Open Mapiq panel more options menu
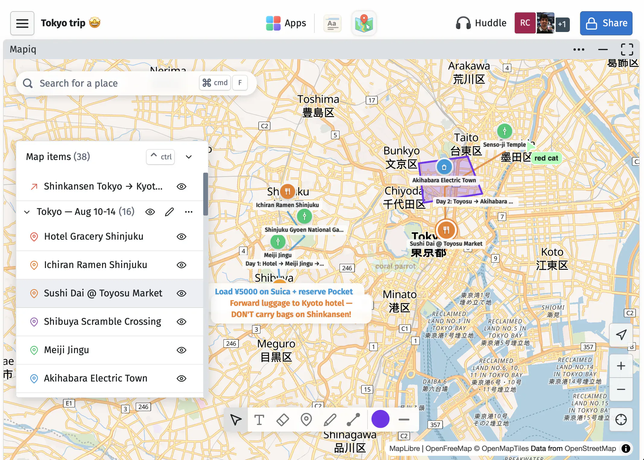Screen dimensions: 644x460 pos(579,50)
